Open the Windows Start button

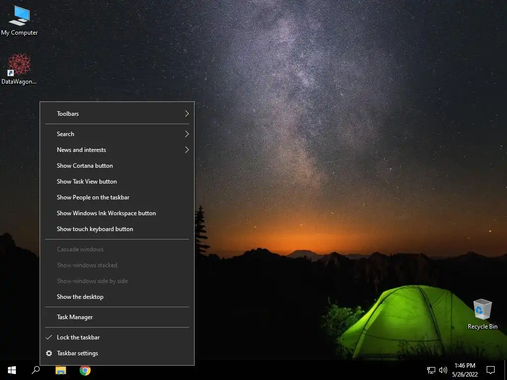pos(12,370)
